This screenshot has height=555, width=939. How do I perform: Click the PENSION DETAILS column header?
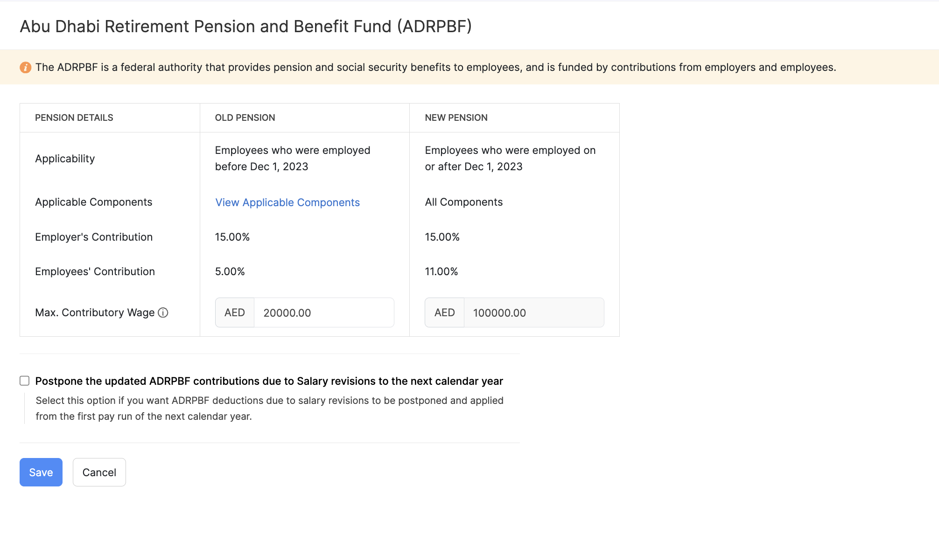coord(74,118)
